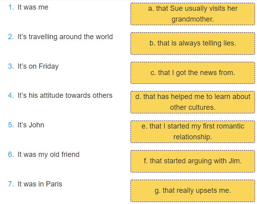
Task: Select sentence 'It's travelling around the world'
Action: point(65,37)
